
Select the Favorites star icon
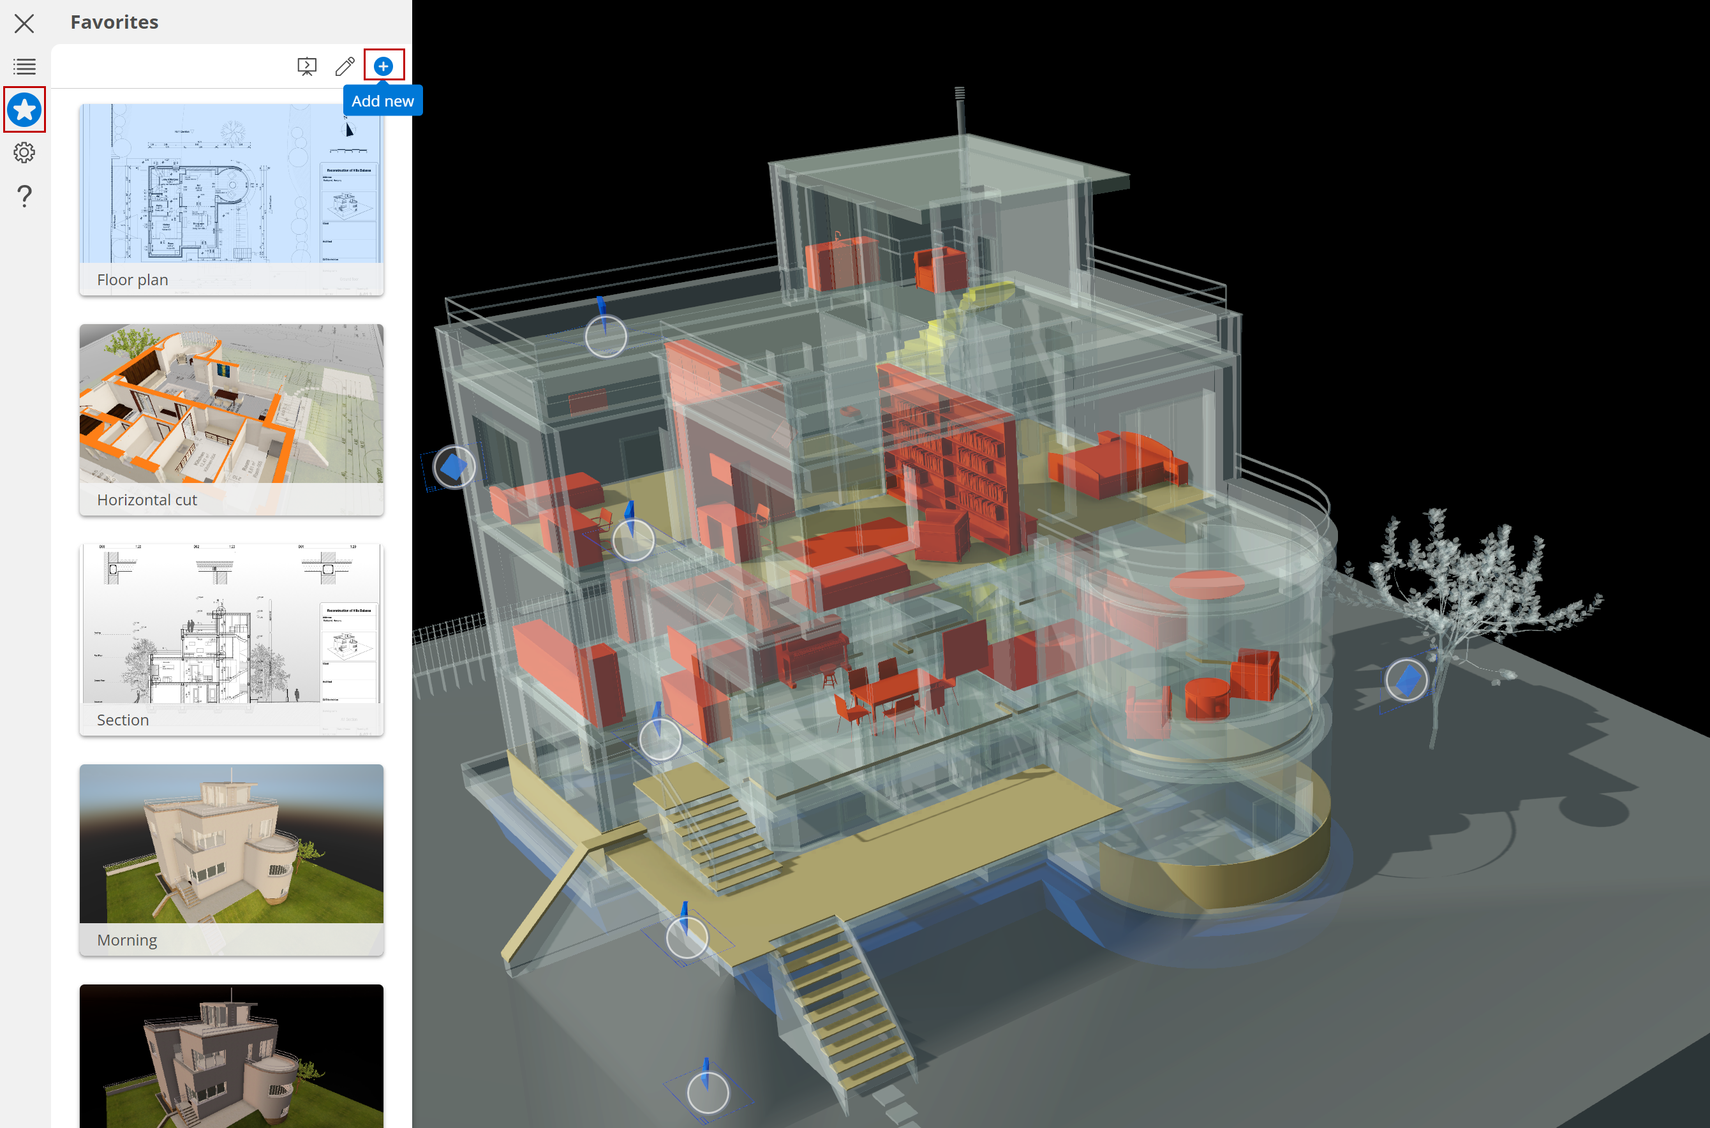(x=24, y=109)
